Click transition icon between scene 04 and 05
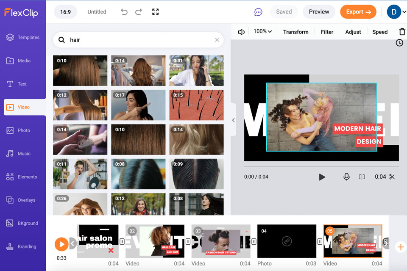 tap(320, 242)
